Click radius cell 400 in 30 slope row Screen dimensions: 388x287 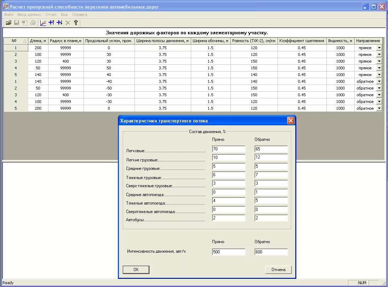pyautogui.click(x=66, y=61)
